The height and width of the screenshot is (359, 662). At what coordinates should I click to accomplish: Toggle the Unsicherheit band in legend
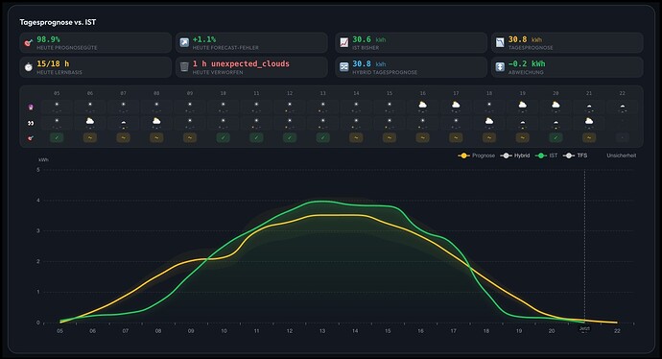(x=621, y=156)
